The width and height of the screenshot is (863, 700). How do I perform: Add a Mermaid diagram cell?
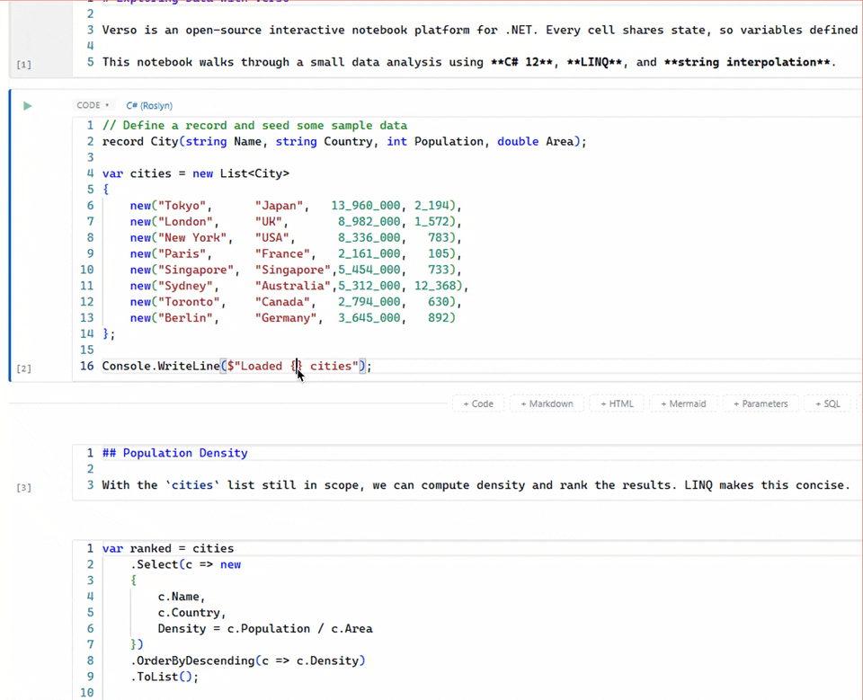coord(682,403)
